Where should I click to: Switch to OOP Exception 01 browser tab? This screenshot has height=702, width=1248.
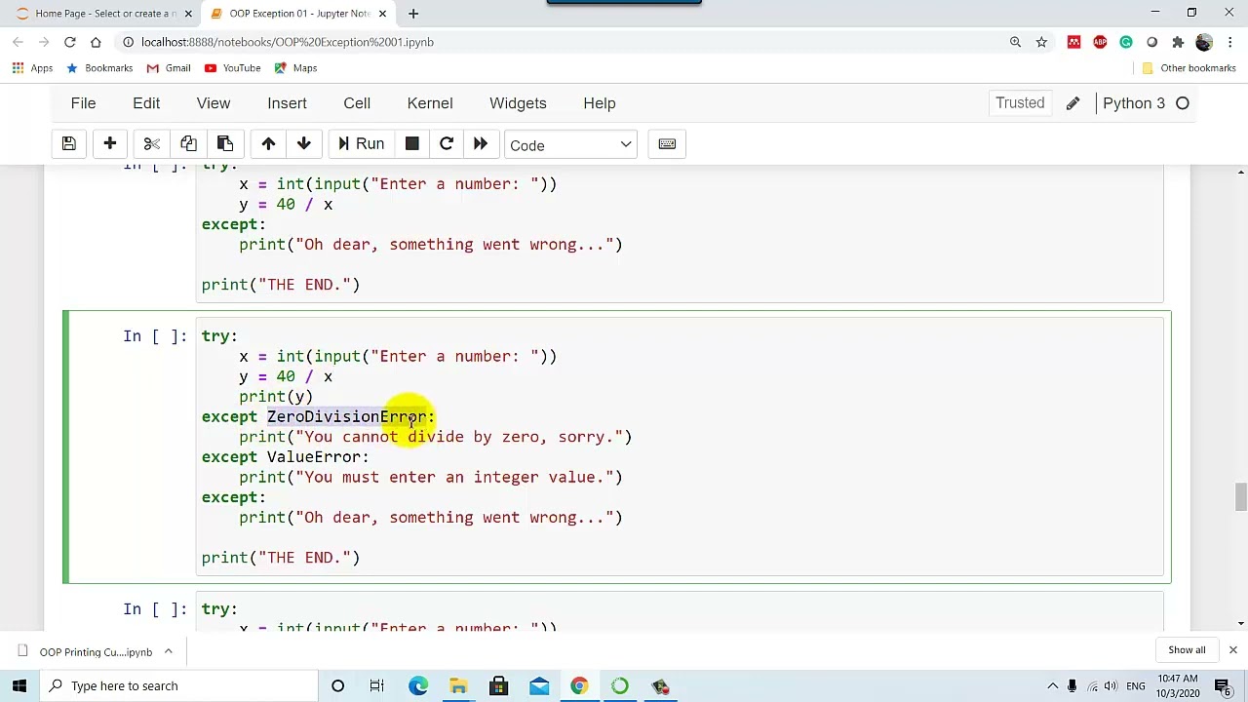298,14
